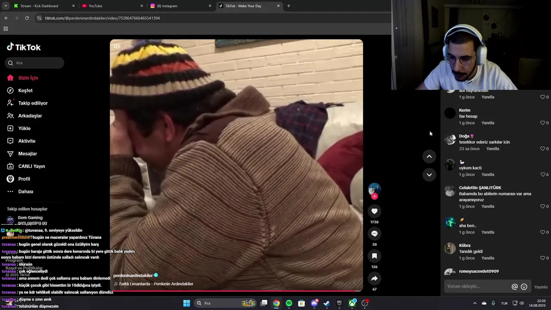Click the TikTok logo

click(24, 47)
